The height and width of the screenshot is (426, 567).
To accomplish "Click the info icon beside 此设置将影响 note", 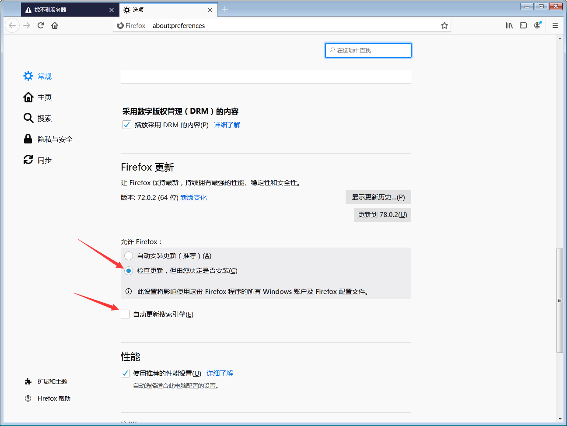I will tap(129, 291).
